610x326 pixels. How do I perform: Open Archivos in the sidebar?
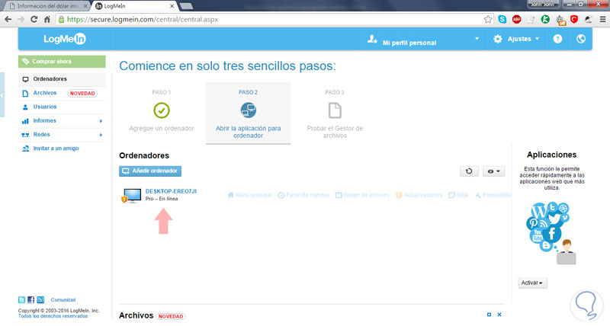pos(45,93)
